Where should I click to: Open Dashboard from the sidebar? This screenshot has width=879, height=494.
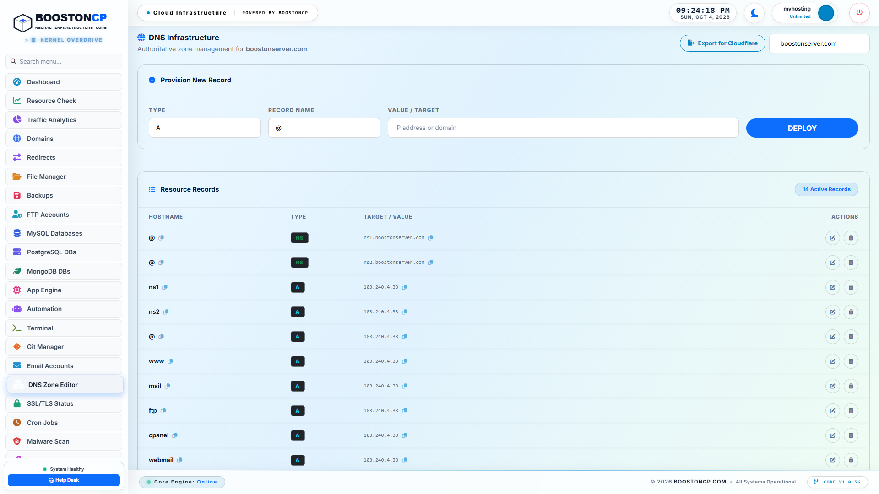click(64, 82)
